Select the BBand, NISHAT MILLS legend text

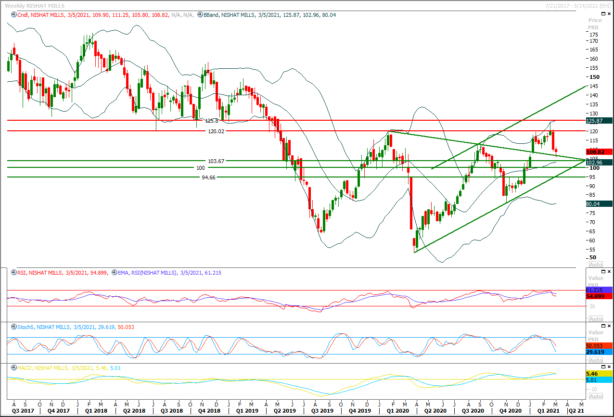229,15
